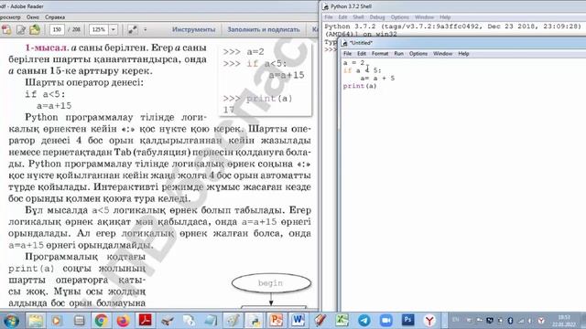Viewport: 586px width, 329px height.
Task: Open Photoshop from the taskbar
Action: (407, 320)
